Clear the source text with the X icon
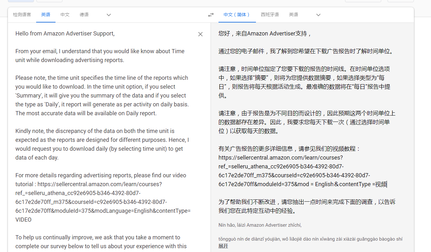431x252 pixels. click(200, 34)
